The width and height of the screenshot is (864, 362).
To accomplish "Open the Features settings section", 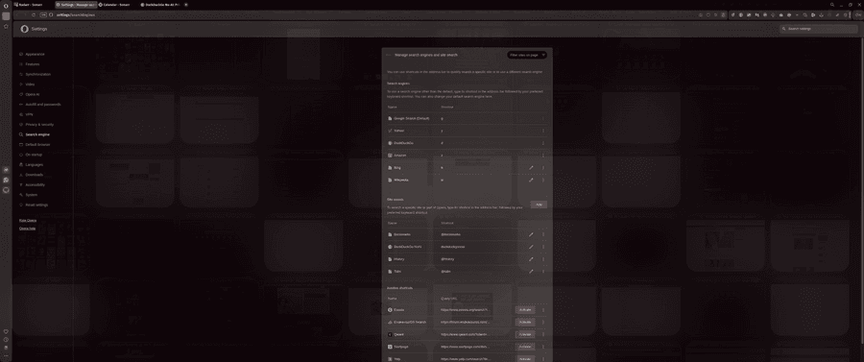I will (x=32, y=64).
